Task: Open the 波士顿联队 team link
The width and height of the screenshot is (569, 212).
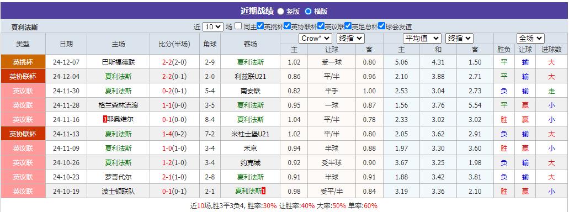Action: tap(118, 192)
